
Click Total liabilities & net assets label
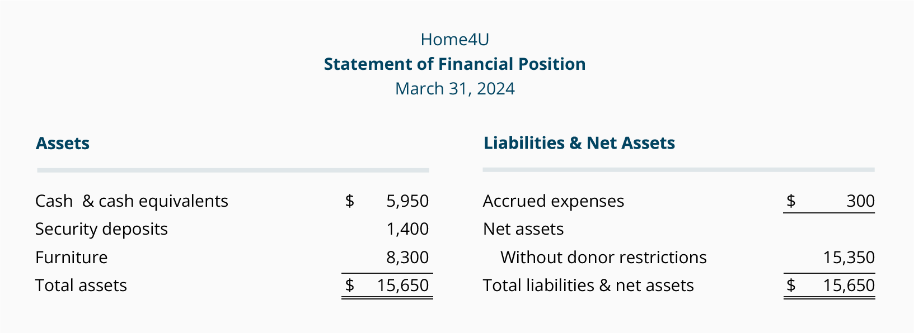click(588, 286)
